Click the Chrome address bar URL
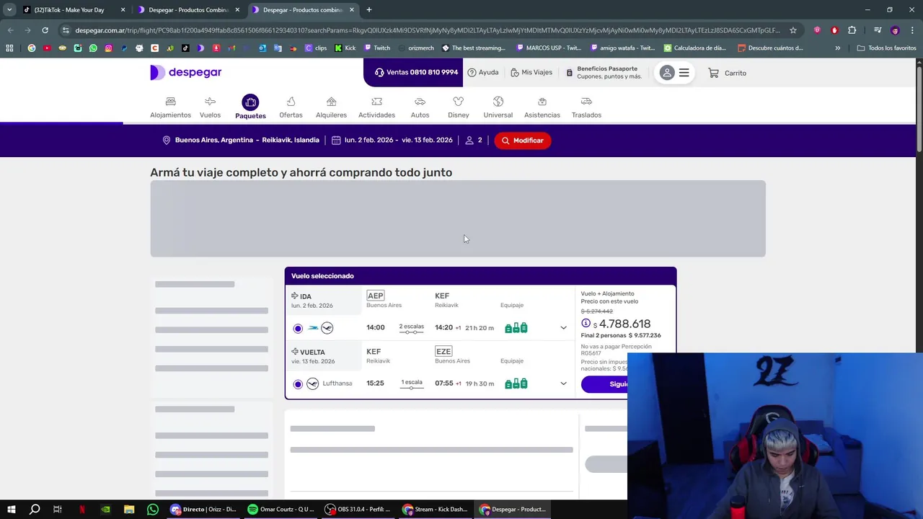This screenshot has width=923, height=519. click(x=427, y=30)
